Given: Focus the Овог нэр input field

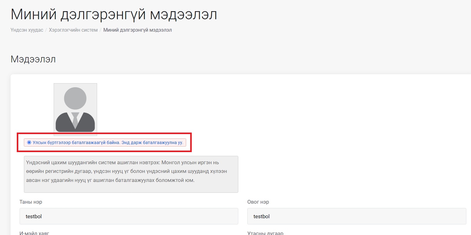Looking at the screenshot, I should [357, 216].
